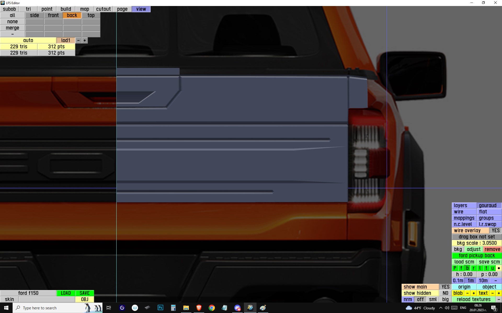Viewport: 502px width, 313px height.
Task: Toggle show main YES setting
Action: pos(445,287)
